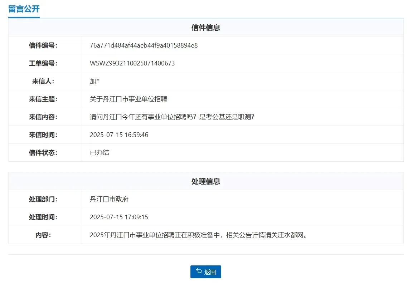Click the 处理时间 label
Screen dimensions: 407x284
point(43,217)
